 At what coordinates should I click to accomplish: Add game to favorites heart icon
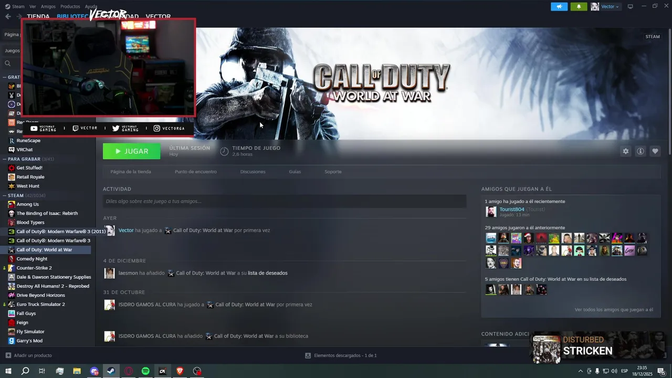tap(655, 151)
